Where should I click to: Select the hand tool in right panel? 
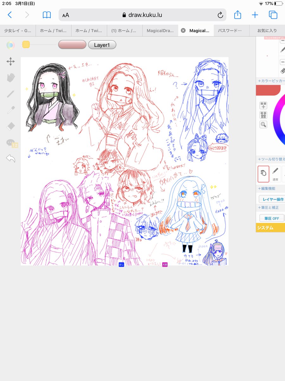(x=263, y=174)
